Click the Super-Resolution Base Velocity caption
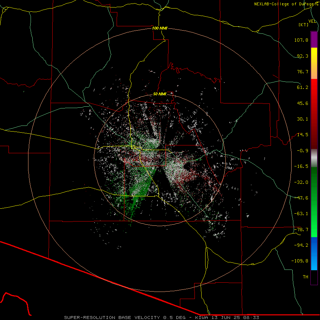The width and height of the screenshot is (320, 320). 162,318
